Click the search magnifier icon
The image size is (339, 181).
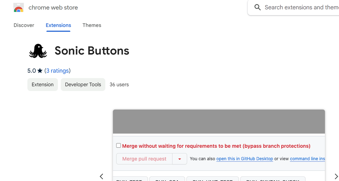[x=257, y=7]
